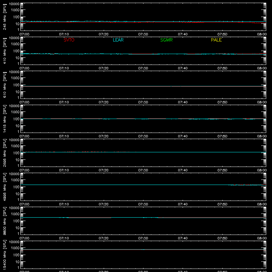Click 07:40 label below the 2695 MHz panel
The height and width of the screenshot is (272, 272).
183,170
